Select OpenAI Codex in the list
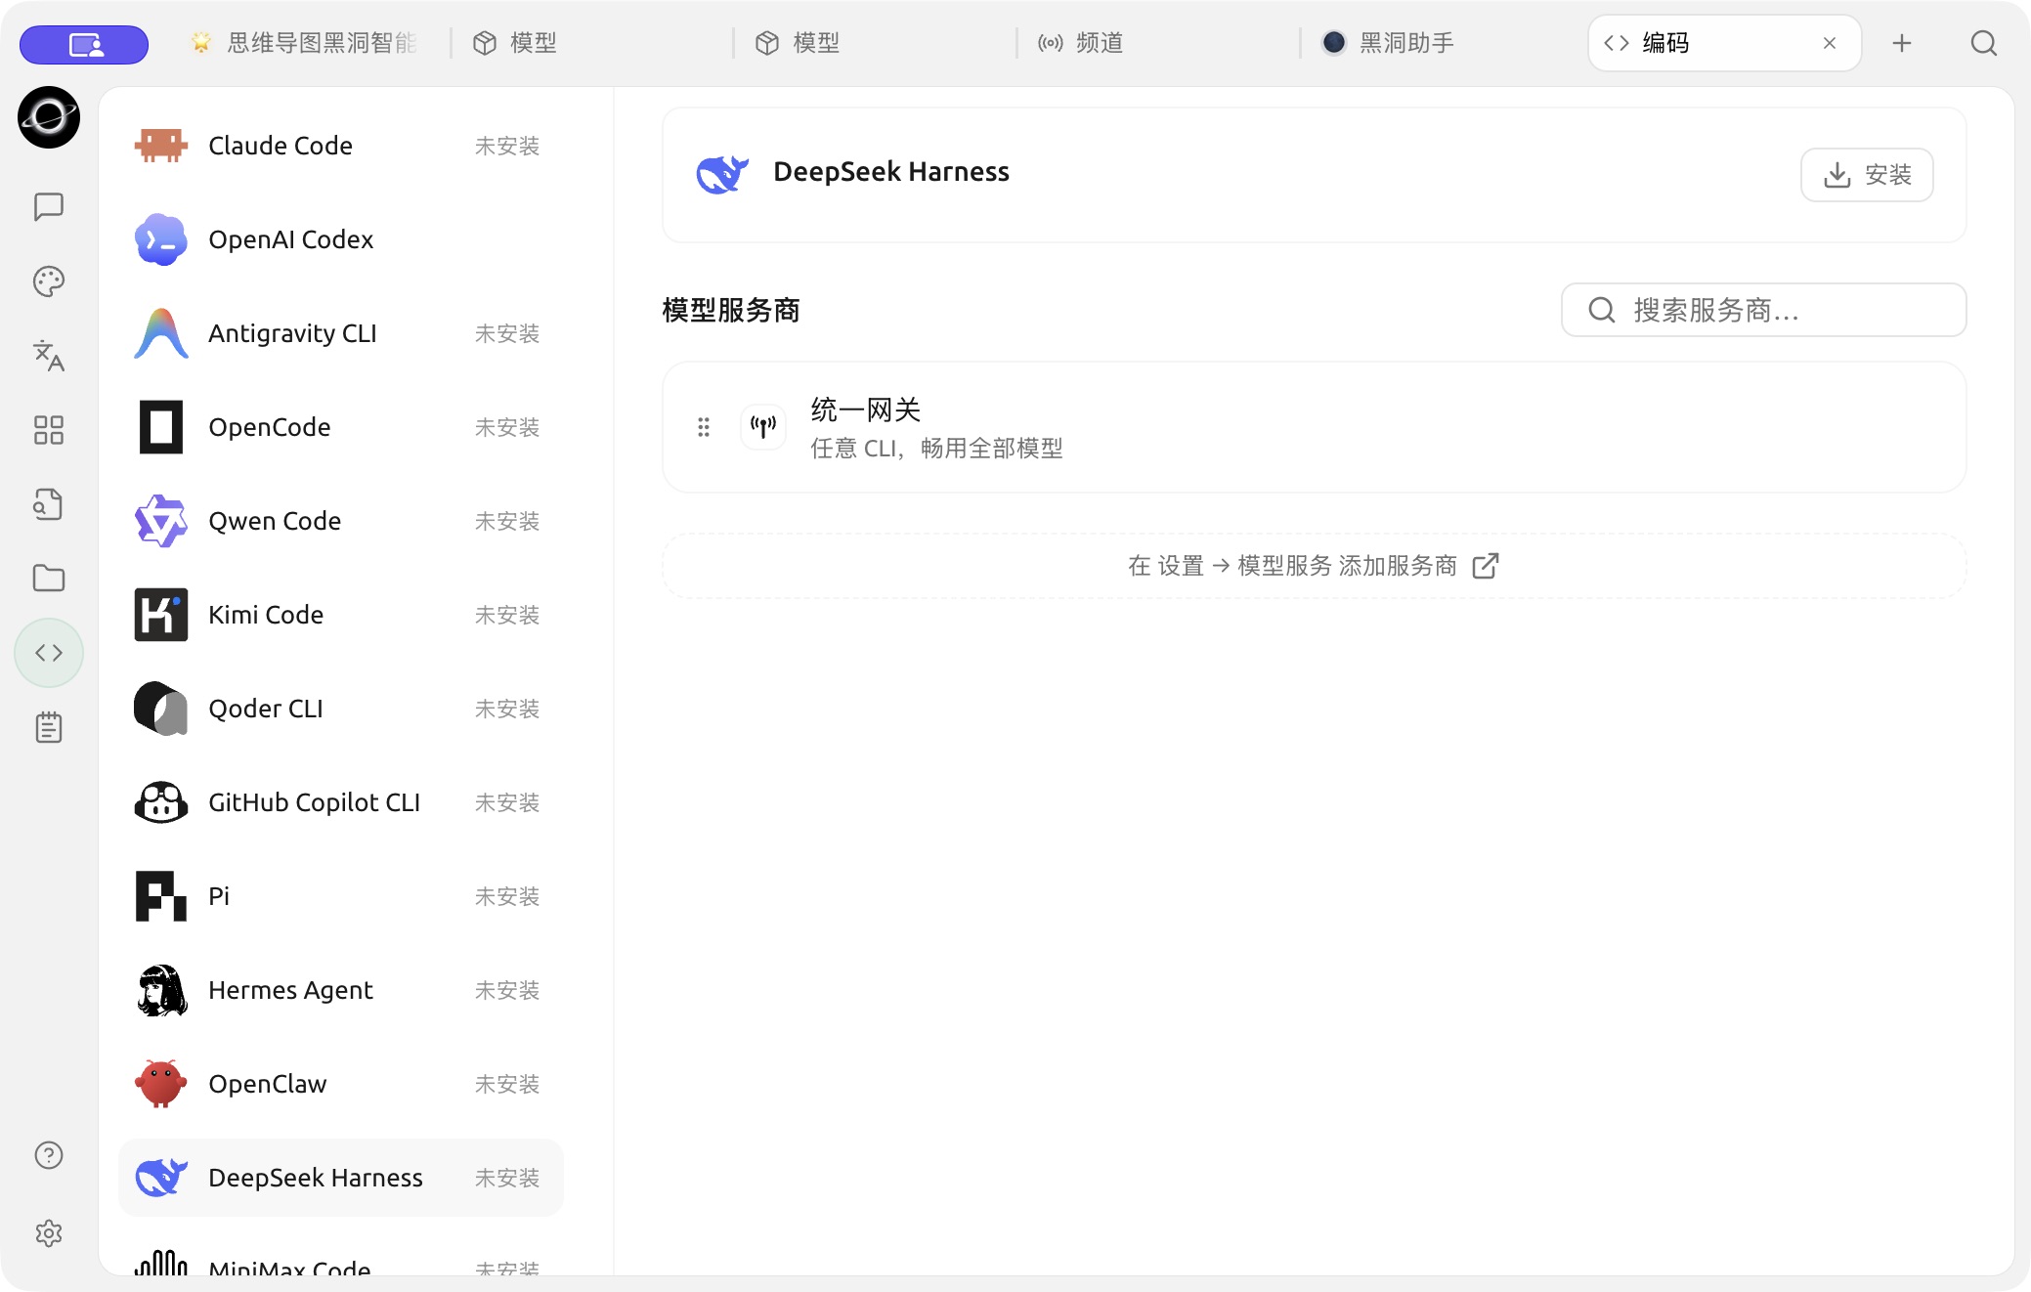Screen dimensions: 2031x1292 (x=340, y=239)
